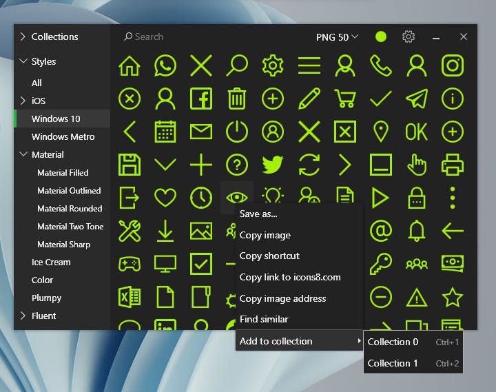This screenshot has height=392, width=496.
Task: Select the floppy disk save icon
Action: [130, 165]
